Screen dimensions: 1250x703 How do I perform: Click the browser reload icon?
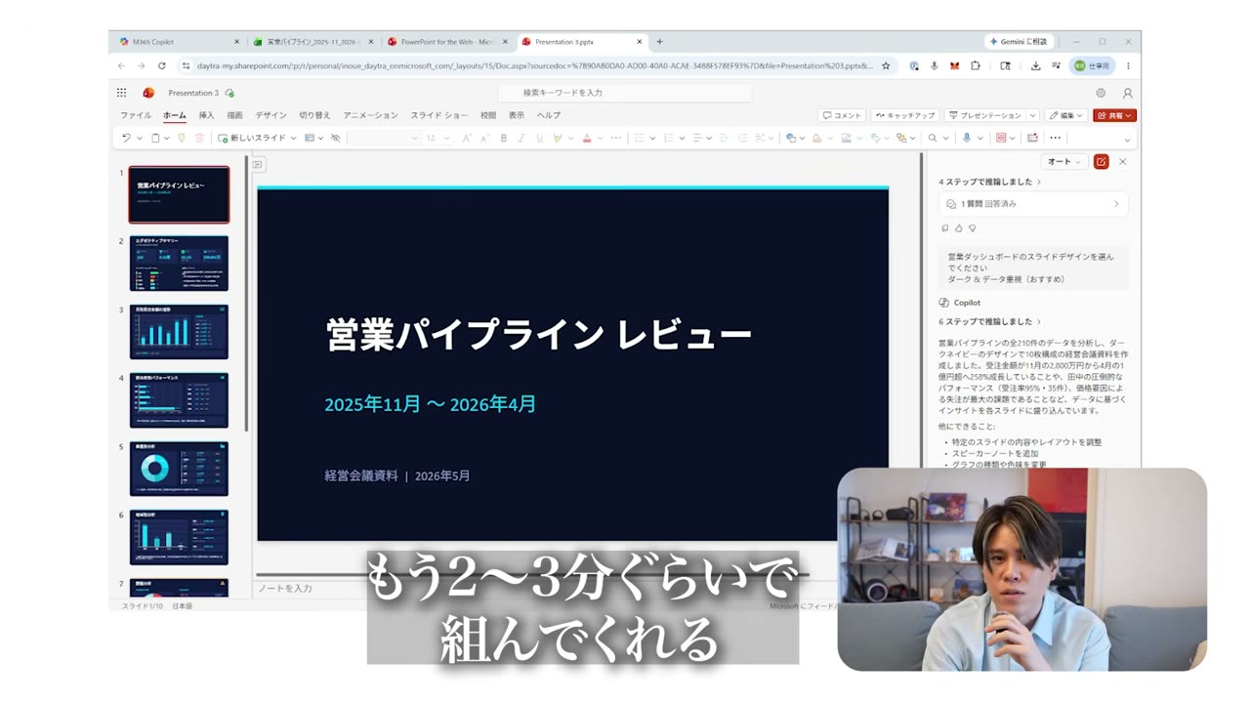161,66
